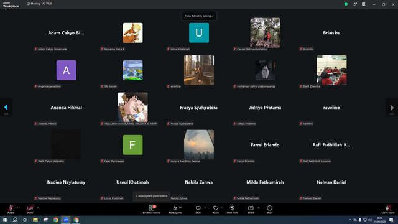Select Fajar Darmawan green F avatar
398x224 pixels.
(132, 145)
